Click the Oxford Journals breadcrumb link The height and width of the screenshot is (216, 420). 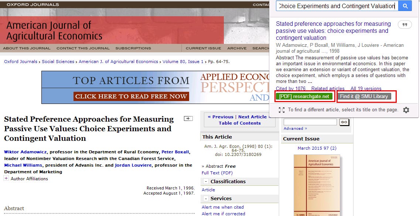(x=21, y=62)
